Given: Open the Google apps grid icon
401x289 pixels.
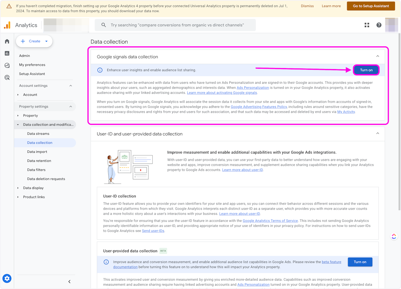Looking at the screenshot, I should 367,25.
